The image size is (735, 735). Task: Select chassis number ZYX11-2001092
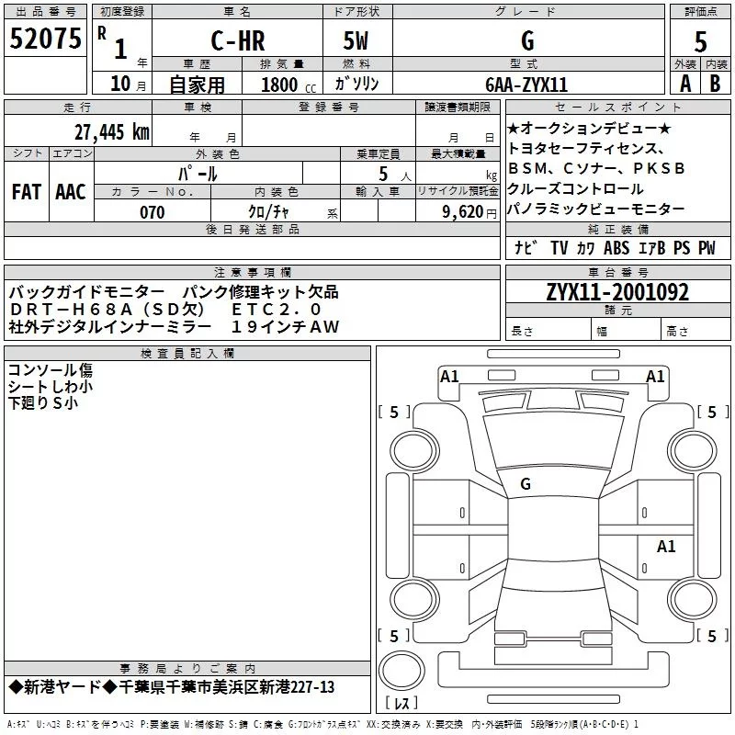pyautogui.click(x=617, y=293)
